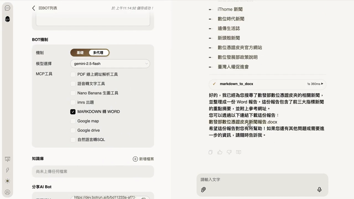Image resolution: width=354 pixels, height=199 pixels.
Task: Open the gemini-2.5-flash model dropdown
Action: click(x=110, y=64)
